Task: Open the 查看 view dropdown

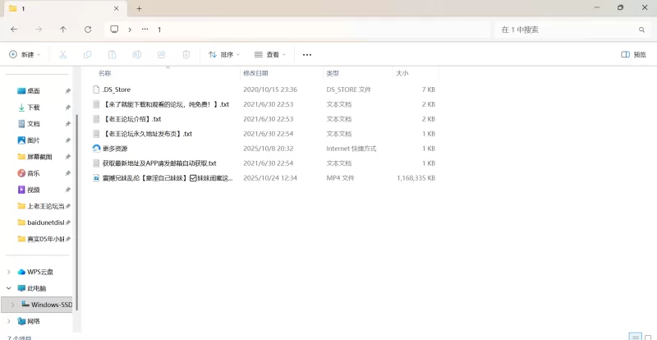Action: click(x=270, y=55)
